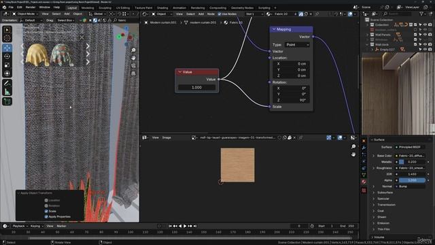Viewport: 435px width, 245px height.
Task: Click the image editor pan hand icon
Action: pos(353,154)
